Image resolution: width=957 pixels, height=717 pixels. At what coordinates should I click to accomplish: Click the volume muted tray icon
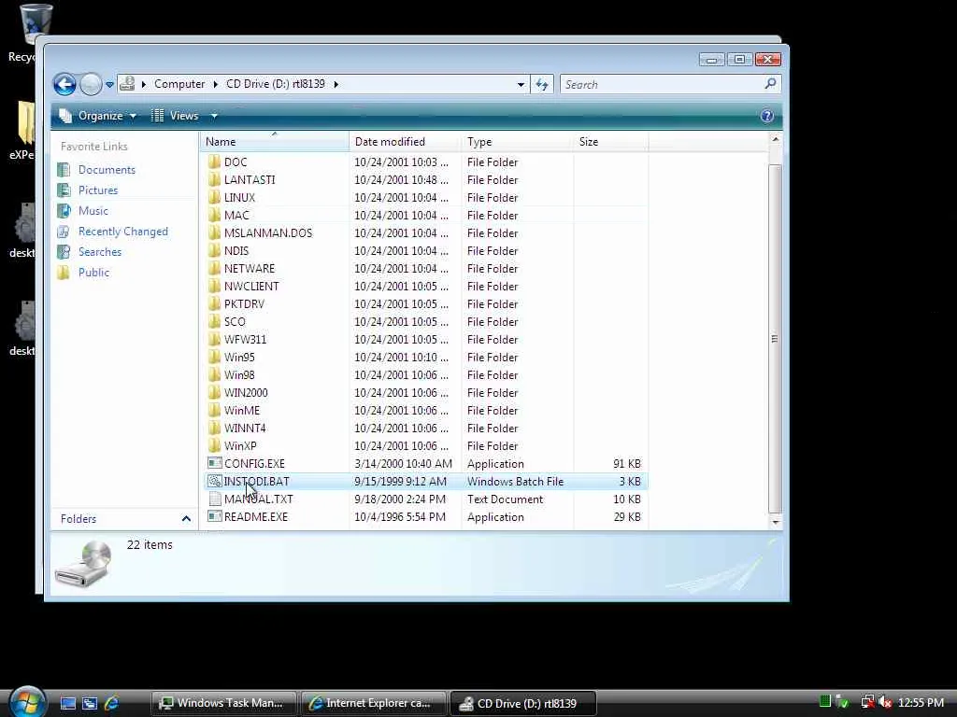[885, 703]
